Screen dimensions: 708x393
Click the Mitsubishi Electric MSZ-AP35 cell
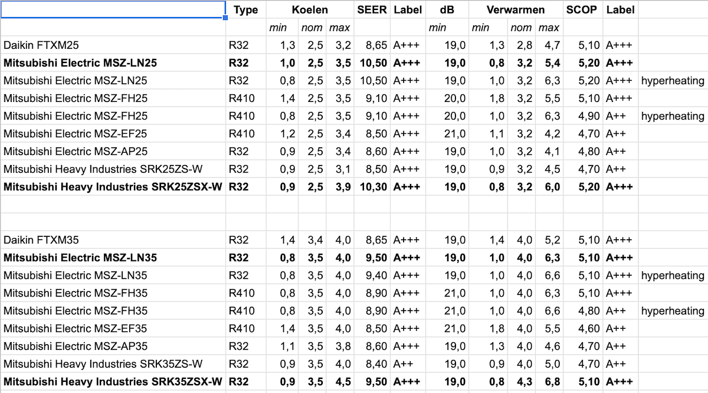(x=113, y=346)
